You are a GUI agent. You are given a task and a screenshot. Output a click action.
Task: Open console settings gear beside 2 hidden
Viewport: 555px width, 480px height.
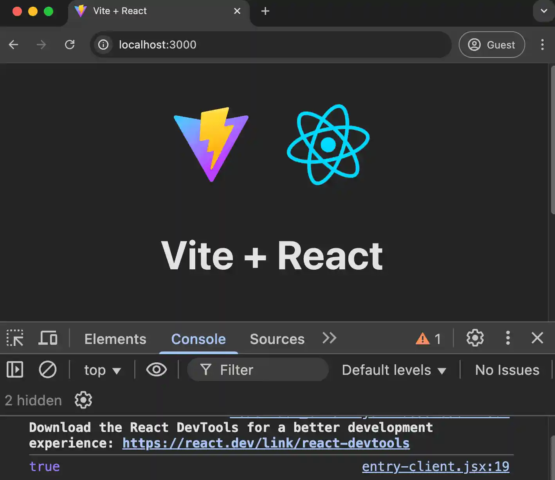coord(83,400)
